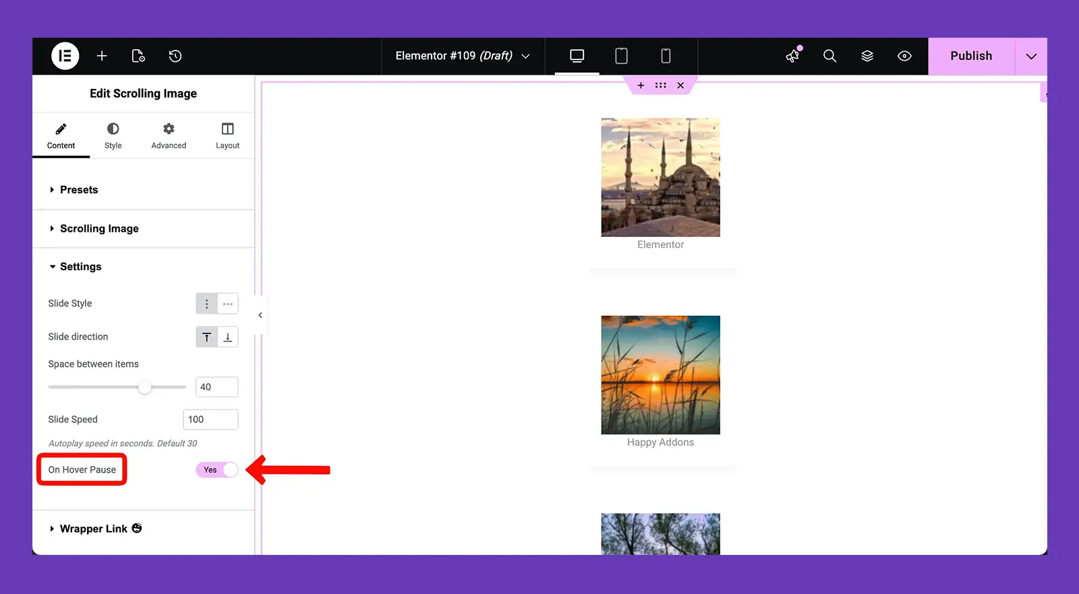Switch to tablet responsive view
Screen dimensions: 1079x594
[x=622, y=56]
